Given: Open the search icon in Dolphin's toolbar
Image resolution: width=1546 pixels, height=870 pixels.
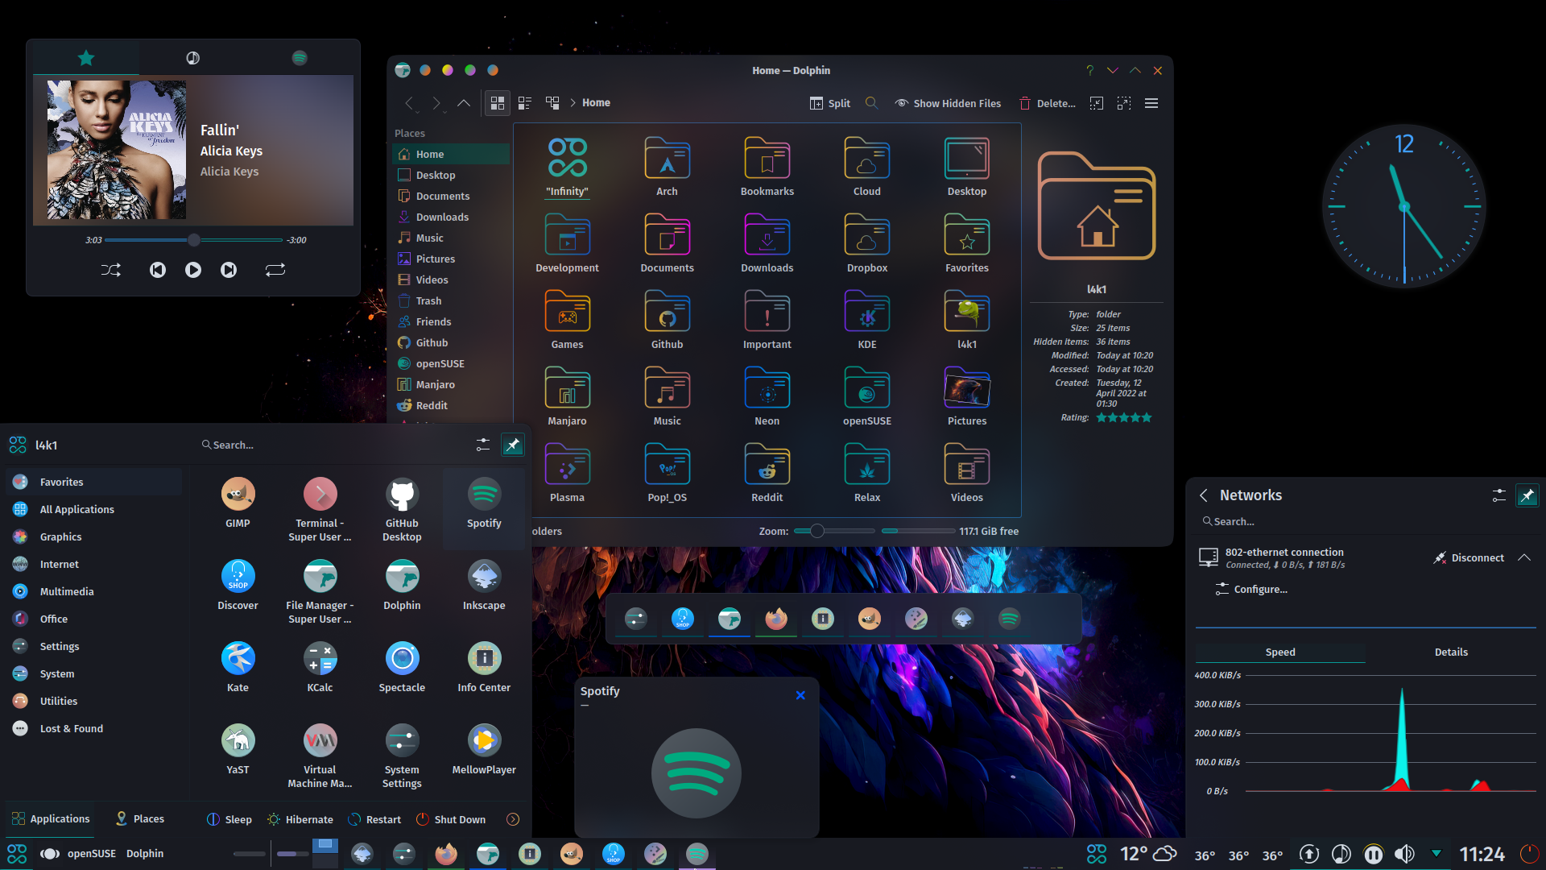Looking at the screenshot, I should click(871, 103).
